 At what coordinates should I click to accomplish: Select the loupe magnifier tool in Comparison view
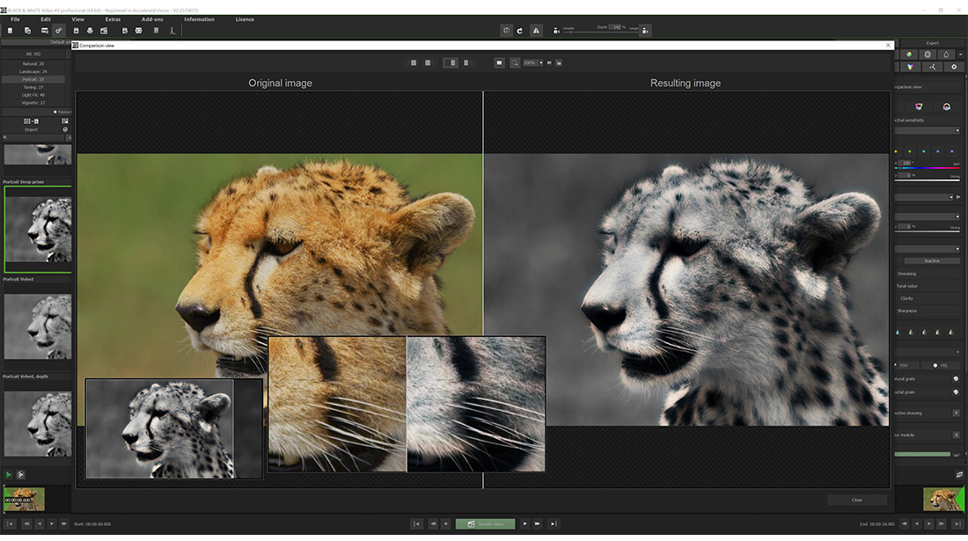[515, 62]
